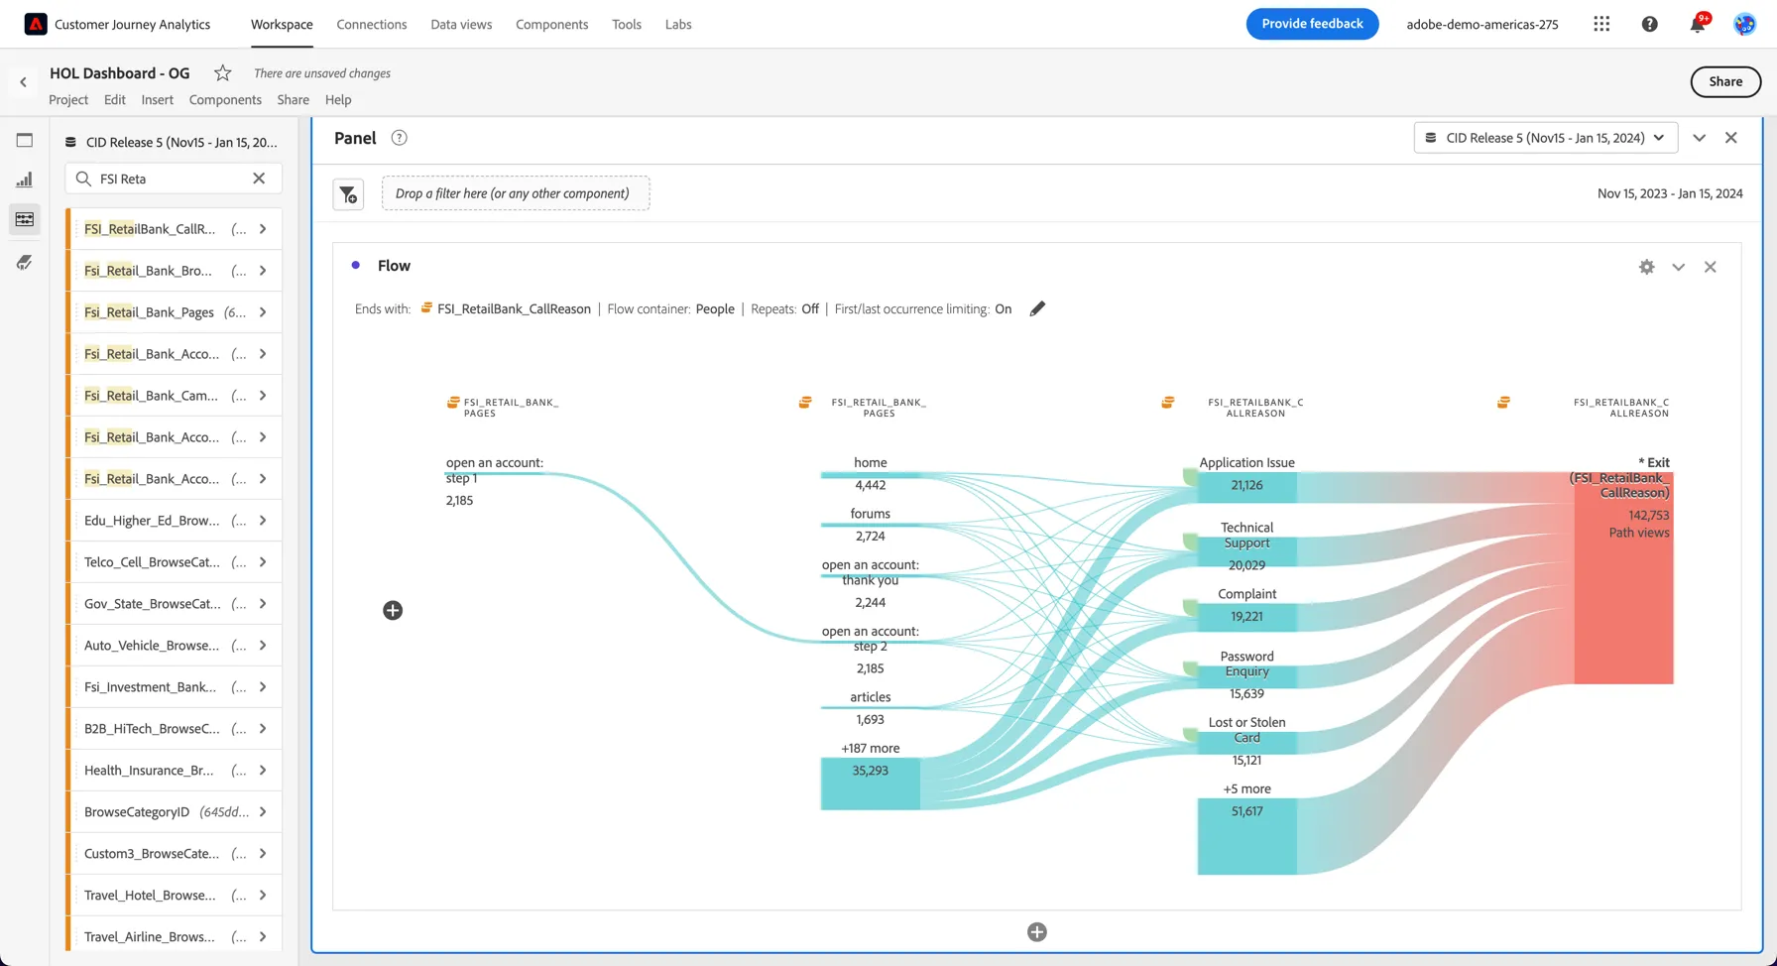1777x966 pixels.
Task: Open the Insert menu
Action: click(157, 99)
